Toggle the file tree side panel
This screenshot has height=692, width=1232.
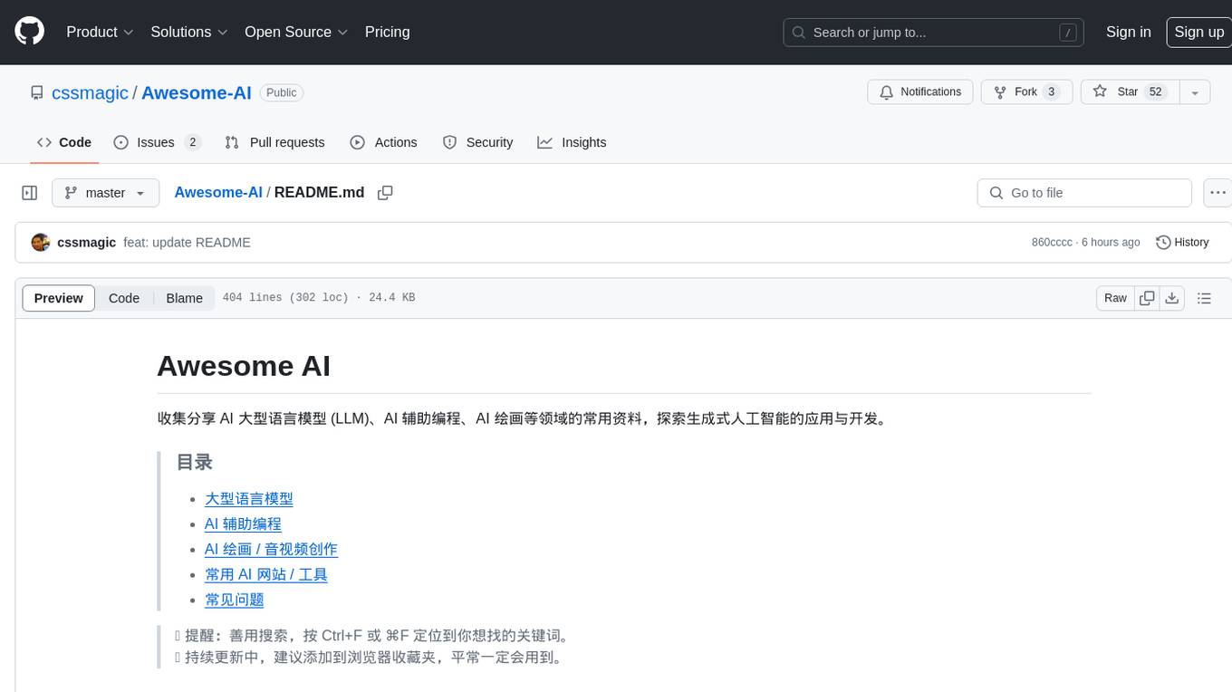[x=29, y=193]
